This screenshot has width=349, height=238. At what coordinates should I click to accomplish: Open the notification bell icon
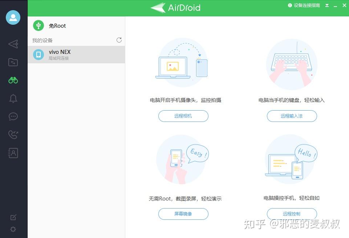tap(13, 98)
